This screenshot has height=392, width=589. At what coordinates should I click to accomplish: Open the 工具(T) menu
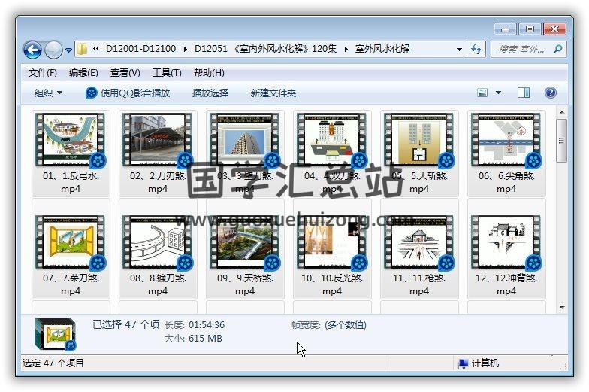(x=167, y=73)
